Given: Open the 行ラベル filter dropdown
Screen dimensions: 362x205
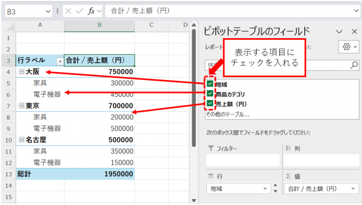Looking at the screenshot, I should [59, 61].
